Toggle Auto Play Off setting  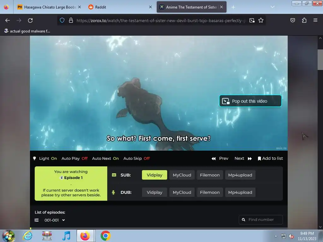(x=74, y=158)
